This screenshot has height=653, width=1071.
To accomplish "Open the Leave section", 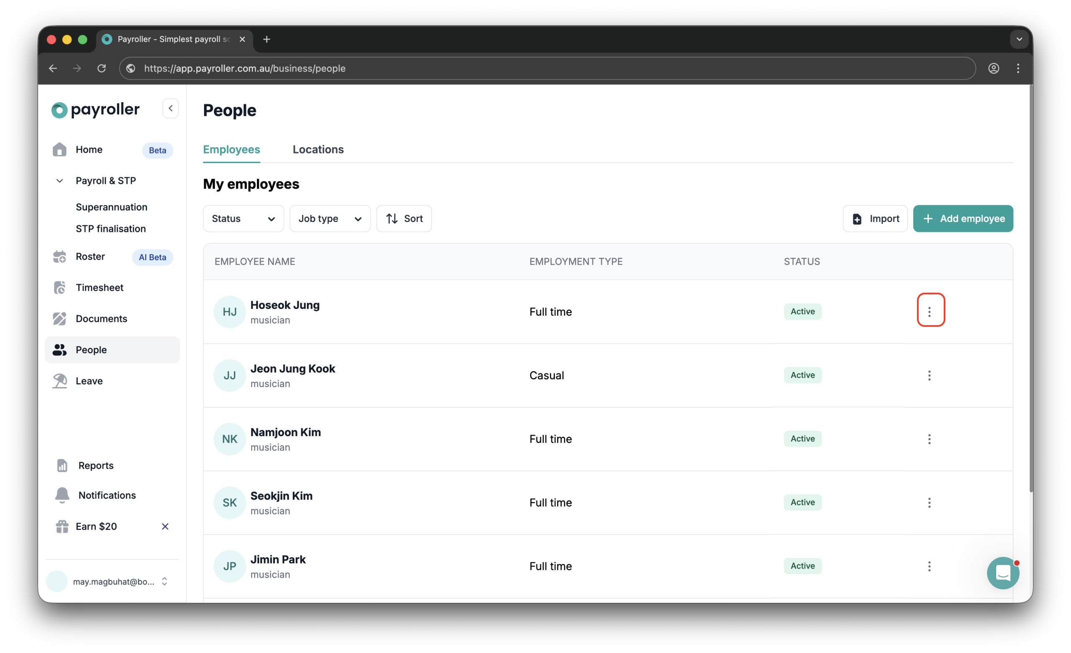I will (x=89, y=380).
